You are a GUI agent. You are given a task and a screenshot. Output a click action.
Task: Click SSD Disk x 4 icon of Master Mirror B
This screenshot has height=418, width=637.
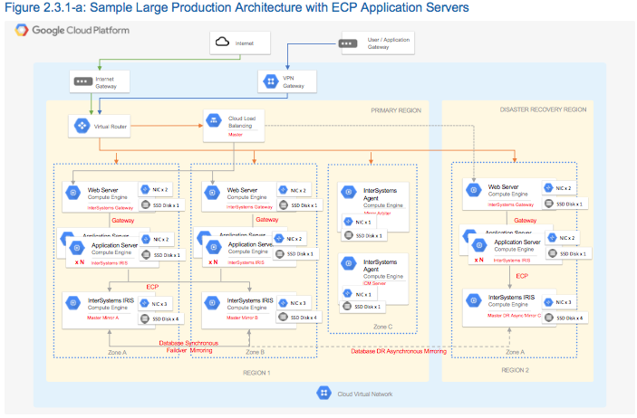tap(283, 318)
